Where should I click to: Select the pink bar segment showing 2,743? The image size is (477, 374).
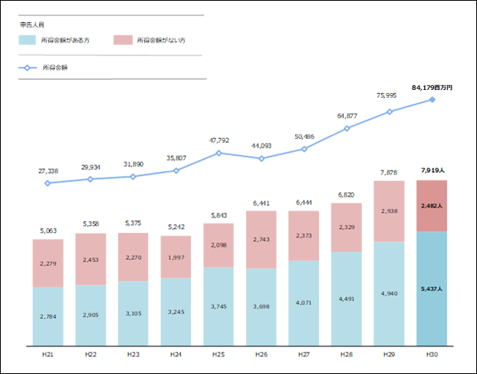(262, 240)
